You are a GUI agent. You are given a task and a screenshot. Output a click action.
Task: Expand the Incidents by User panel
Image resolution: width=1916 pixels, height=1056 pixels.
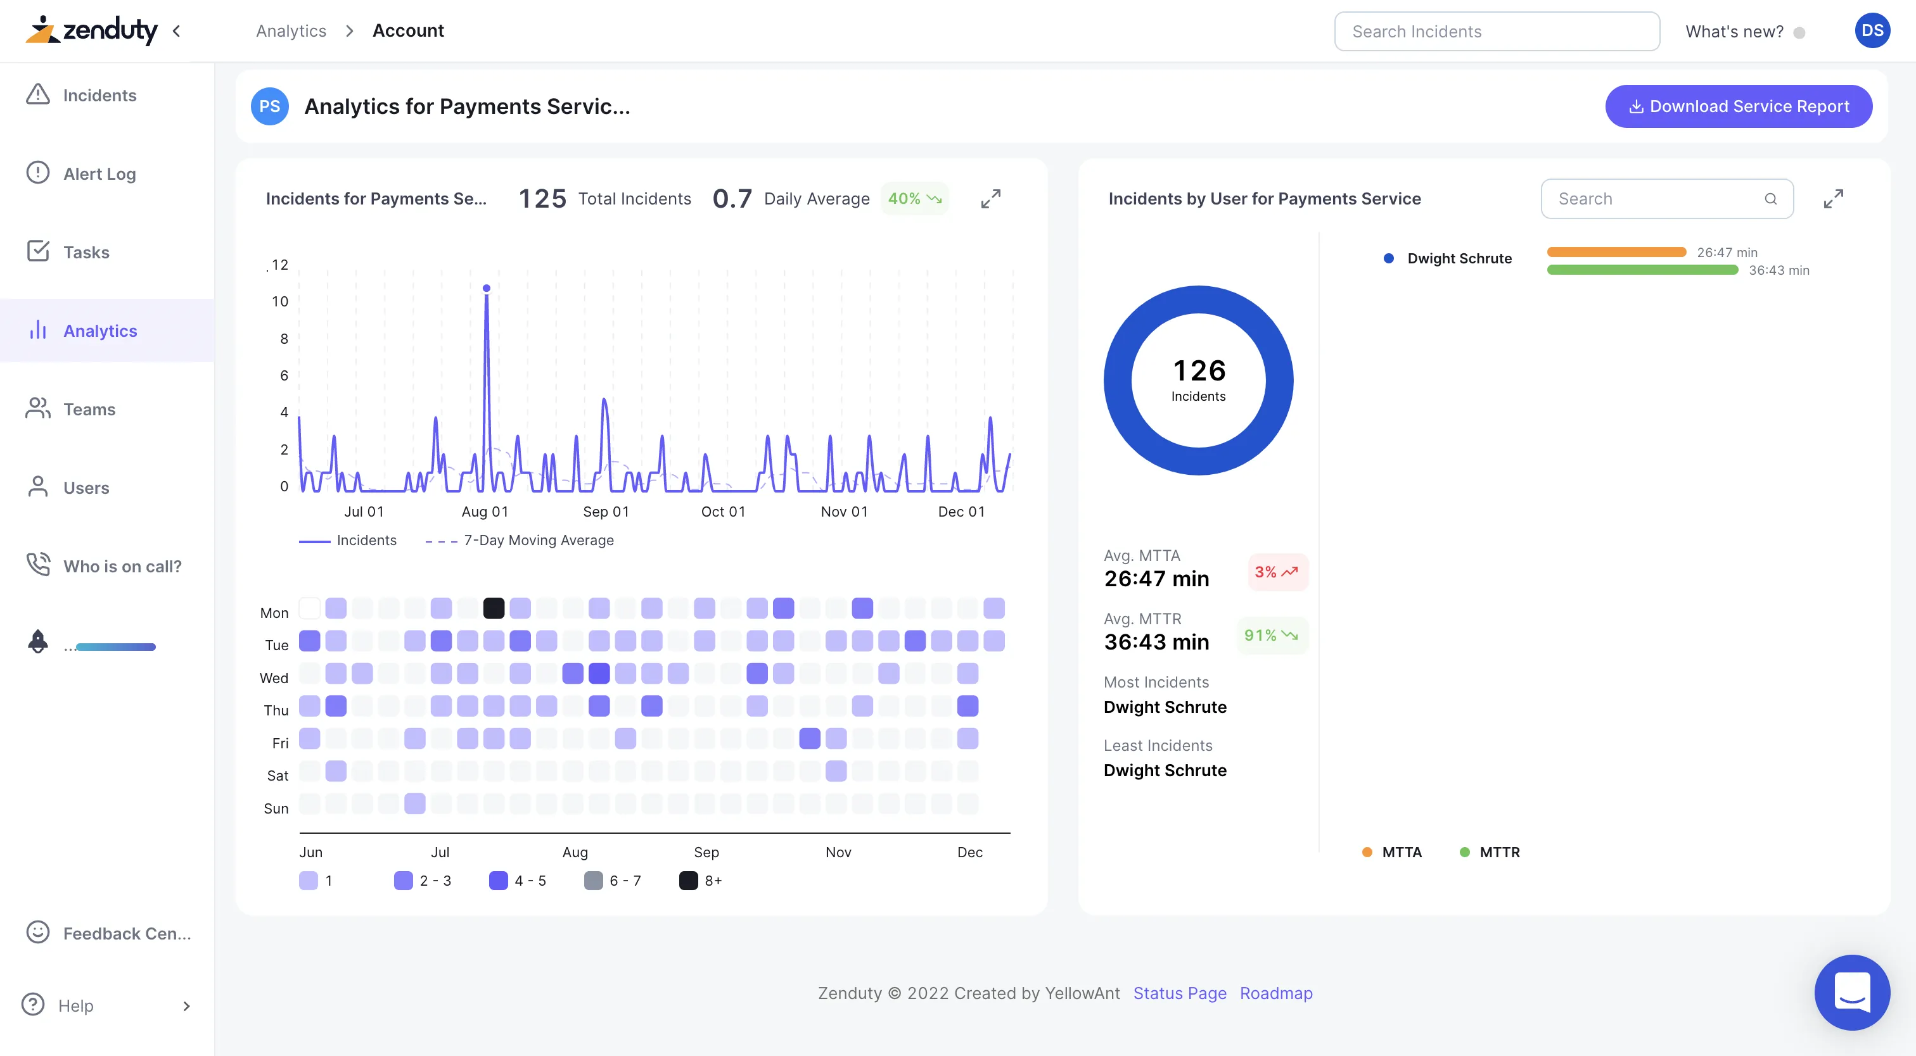1833,198
